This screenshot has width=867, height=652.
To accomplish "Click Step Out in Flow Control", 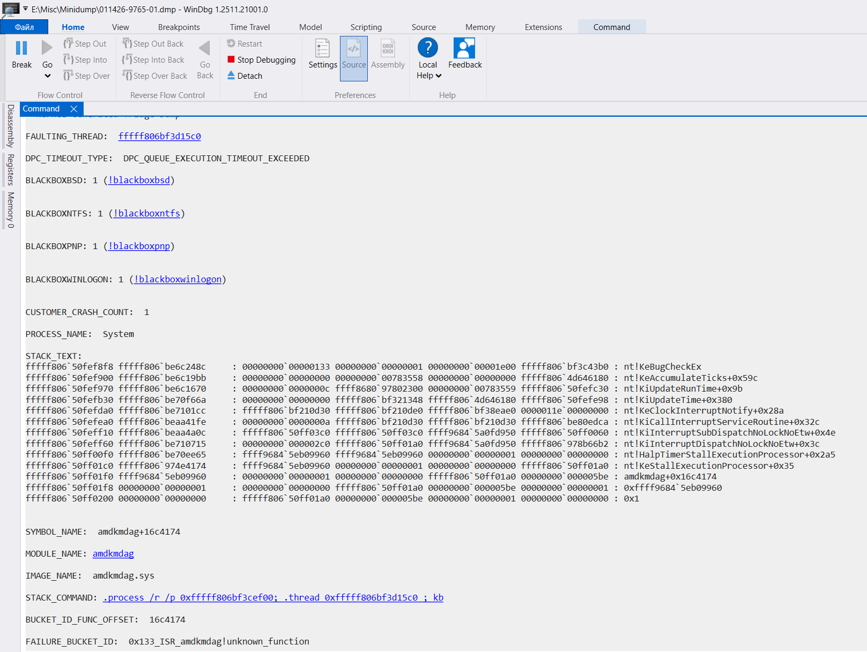I will coord(85,44).
